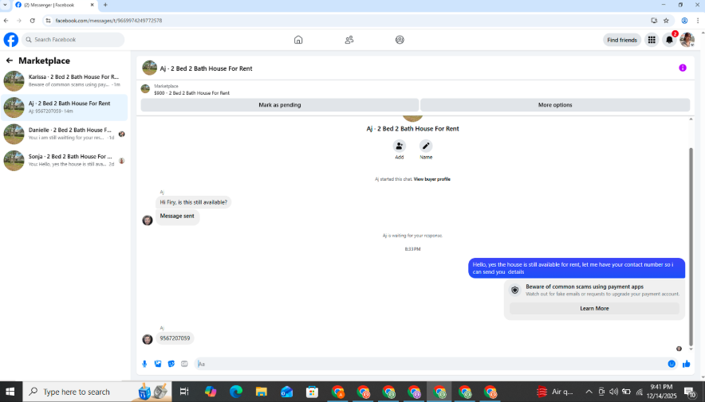Click the address bar URL

(108, 21)
